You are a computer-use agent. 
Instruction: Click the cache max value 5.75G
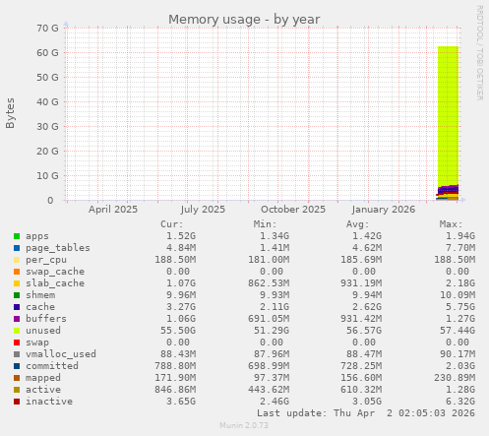pos(460,307)
